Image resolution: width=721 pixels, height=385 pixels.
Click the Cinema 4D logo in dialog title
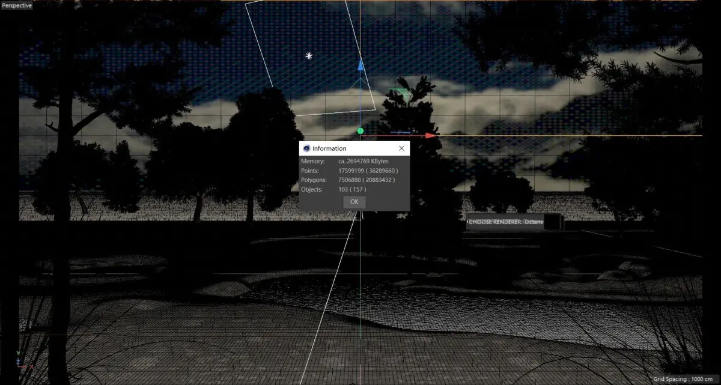click(306, 148)
